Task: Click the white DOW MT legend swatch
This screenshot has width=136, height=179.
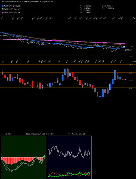Action: click(x=3, y=9)
